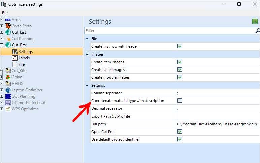Screen dimensions: 260x163
Task: Click the Ardis optimizer icon
Action: [8, 20]
